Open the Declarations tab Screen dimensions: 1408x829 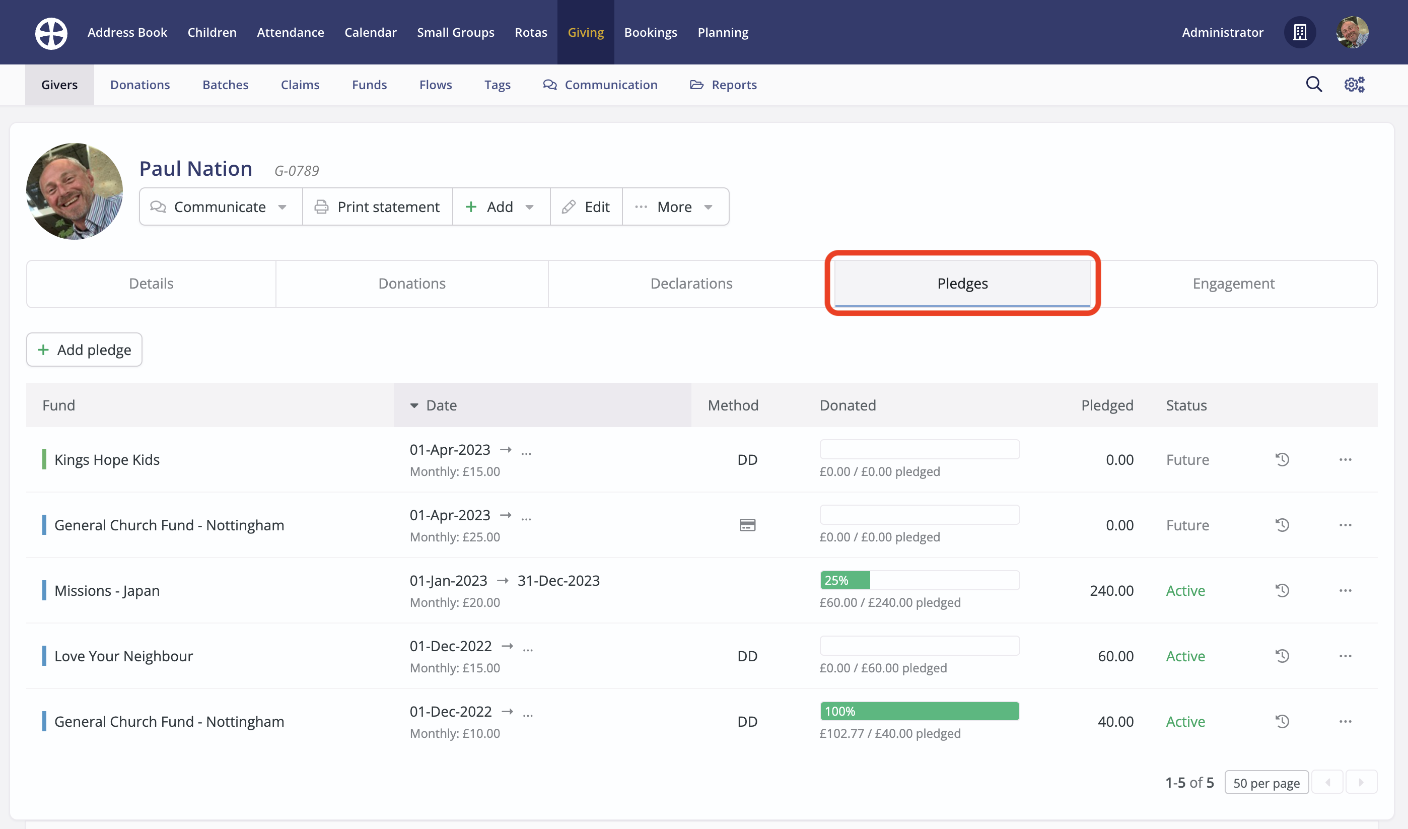[690, 283]
